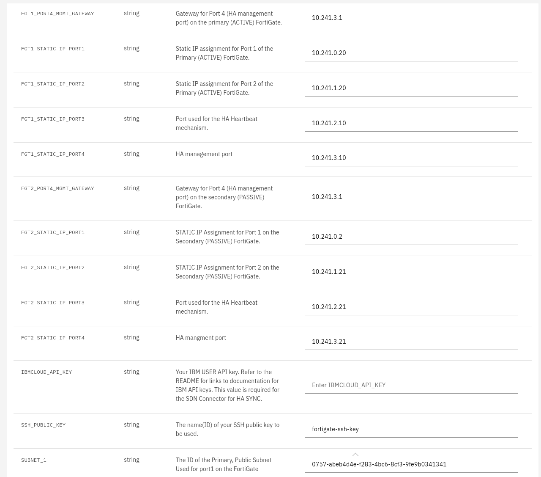Click the SUBNET_1 variable name label
The image size is (541, 477).
click(34, 460)
